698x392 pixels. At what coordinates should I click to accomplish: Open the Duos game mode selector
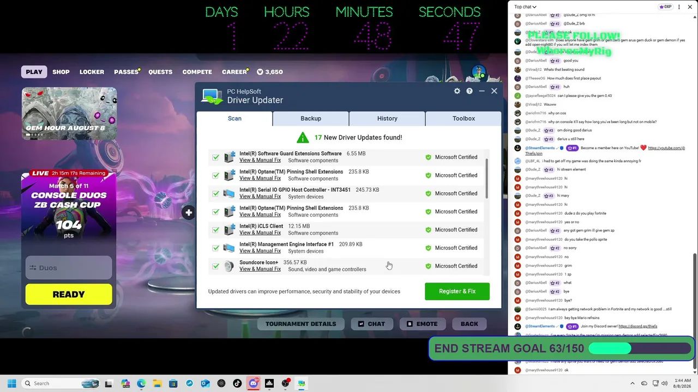(69, 268)
